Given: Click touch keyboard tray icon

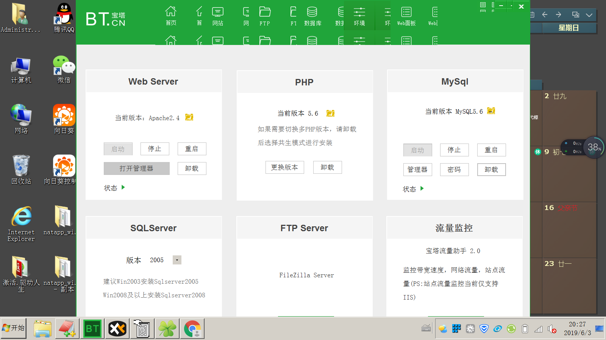Looking at the screenshot, I should click(426, 328).
